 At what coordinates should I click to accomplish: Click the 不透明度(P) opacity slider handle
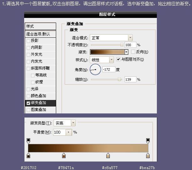[x=122, y=45]
